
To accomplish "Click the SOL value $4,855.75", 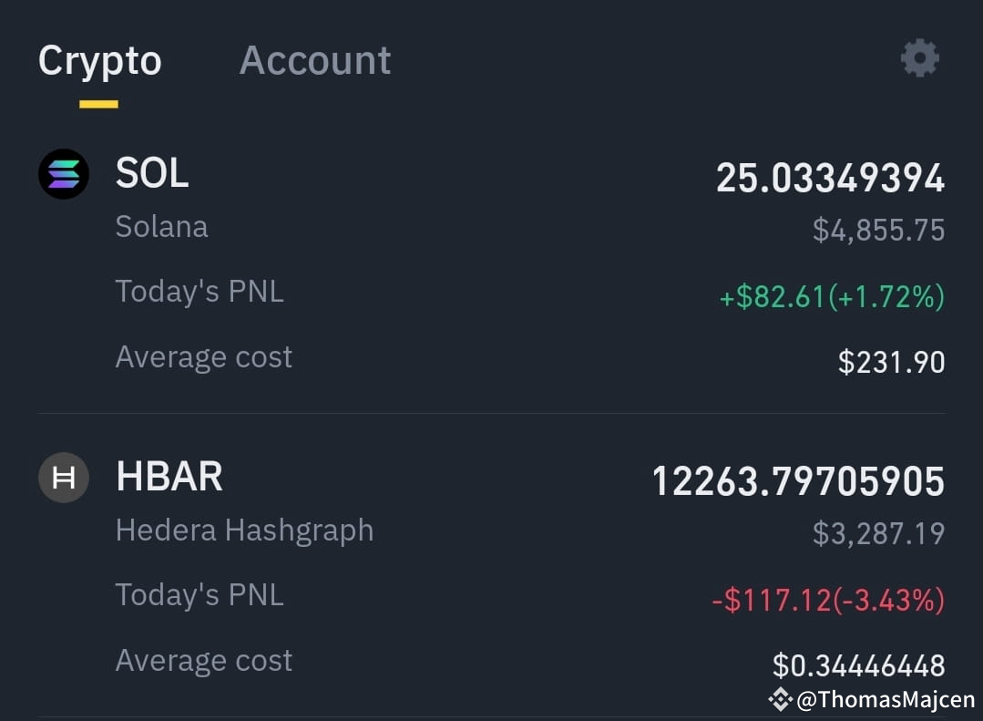I will tap(878, 230).
